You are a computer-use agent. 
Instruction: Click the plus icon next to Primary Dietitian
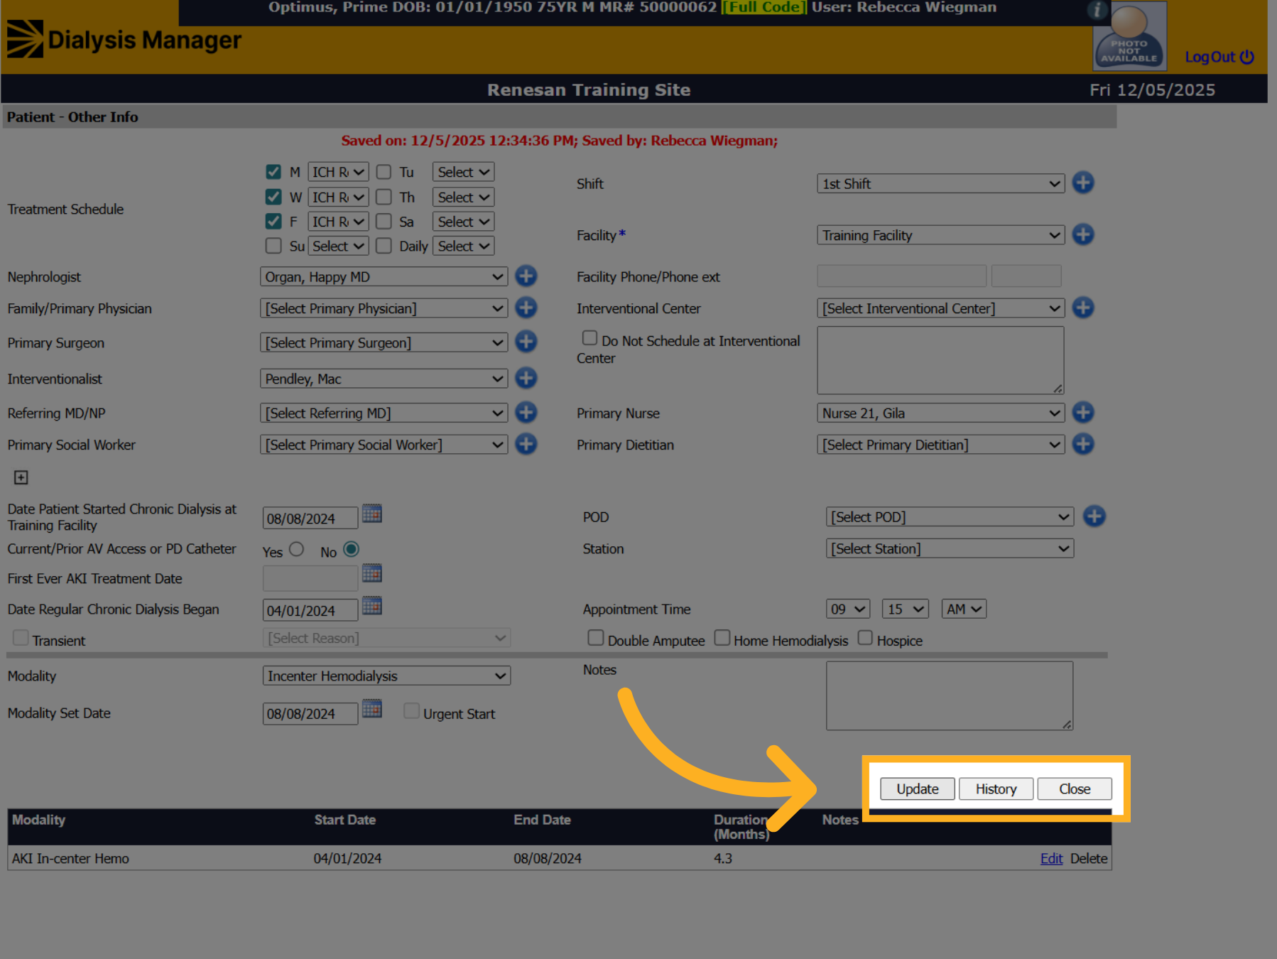point(1082,444)
